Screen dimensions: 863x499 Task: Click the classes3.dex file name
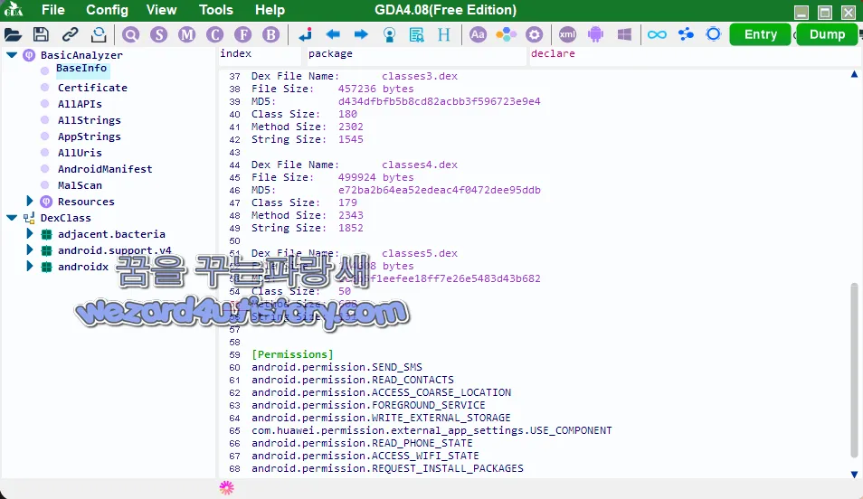(x=420, y=76)
